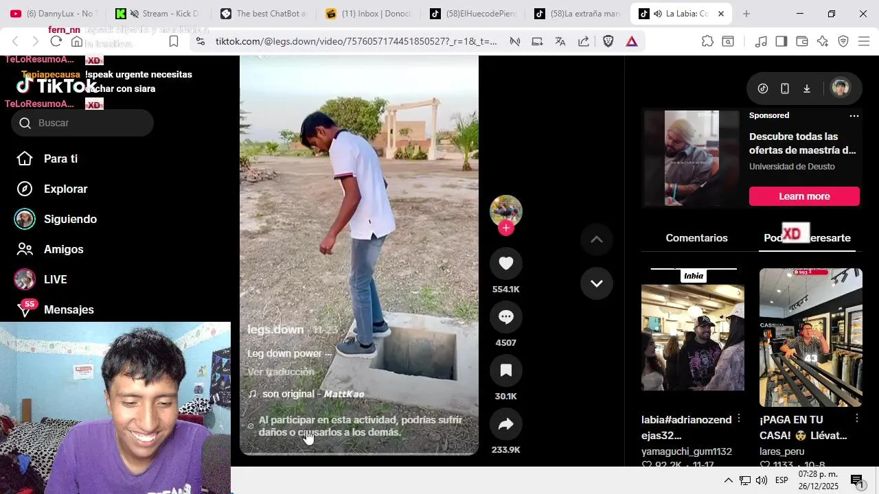The width and height of the screenshot is (879, 494).
Task: Open the profile avatar in top right
Action: pyautogui.click(x=841, y=88)
